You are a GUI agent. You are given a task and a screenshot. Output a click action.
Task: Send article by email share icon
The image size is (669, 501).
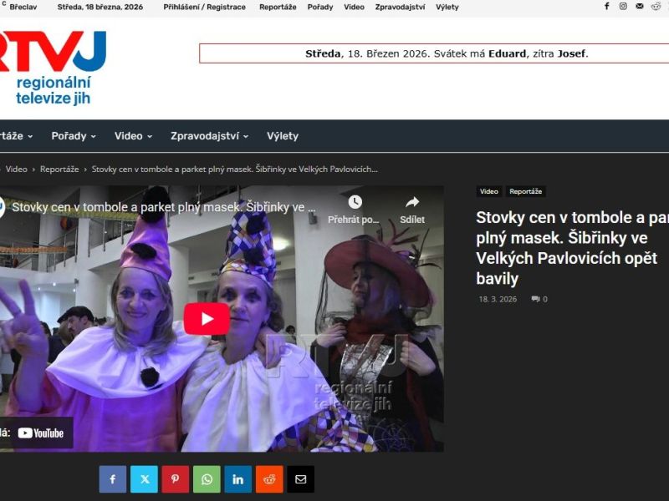point(300,479)
